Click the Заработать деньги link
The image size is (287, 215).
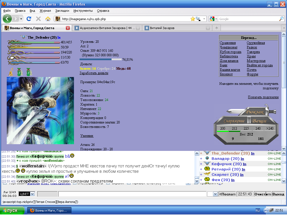coord(94,73)
